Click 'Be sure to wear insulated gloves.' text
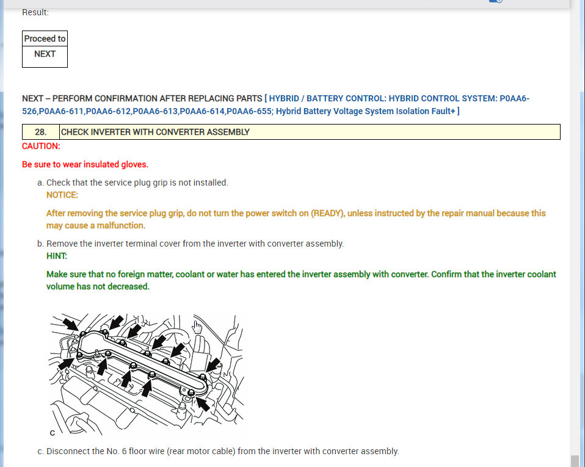This screenshot has width=585, height=467. [85, 164]
